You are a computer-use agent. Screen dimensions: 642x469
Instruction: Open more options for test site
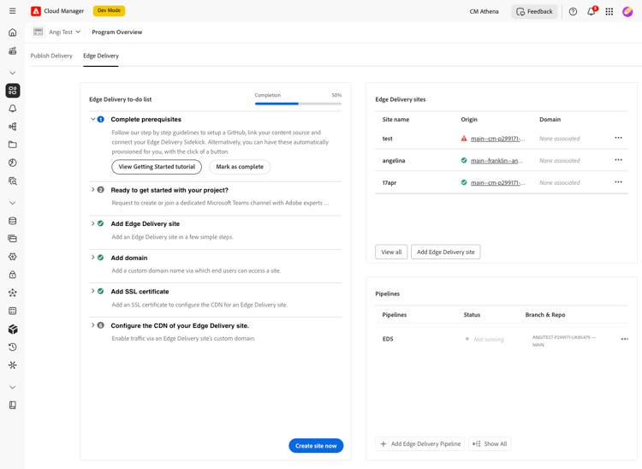point(618,138)
